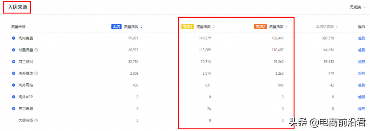The image size is (370, 131).
Task: Select the 淘外网站 source label
Action: pos(26,85)
